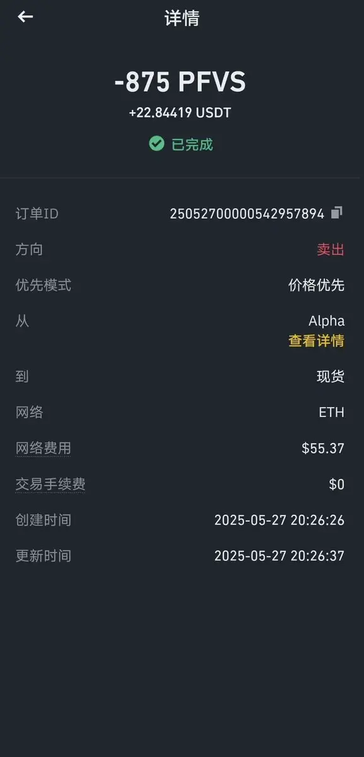Tap the -875 PFVS amount heading
Viewport: 364px width, 757px height.
coord(180,83)
